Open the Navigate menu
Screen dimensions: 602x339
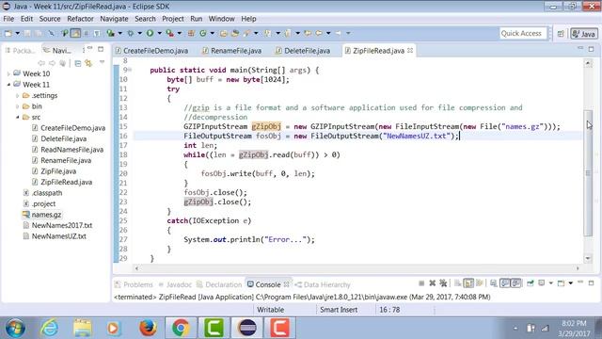[x=114, y=19]
